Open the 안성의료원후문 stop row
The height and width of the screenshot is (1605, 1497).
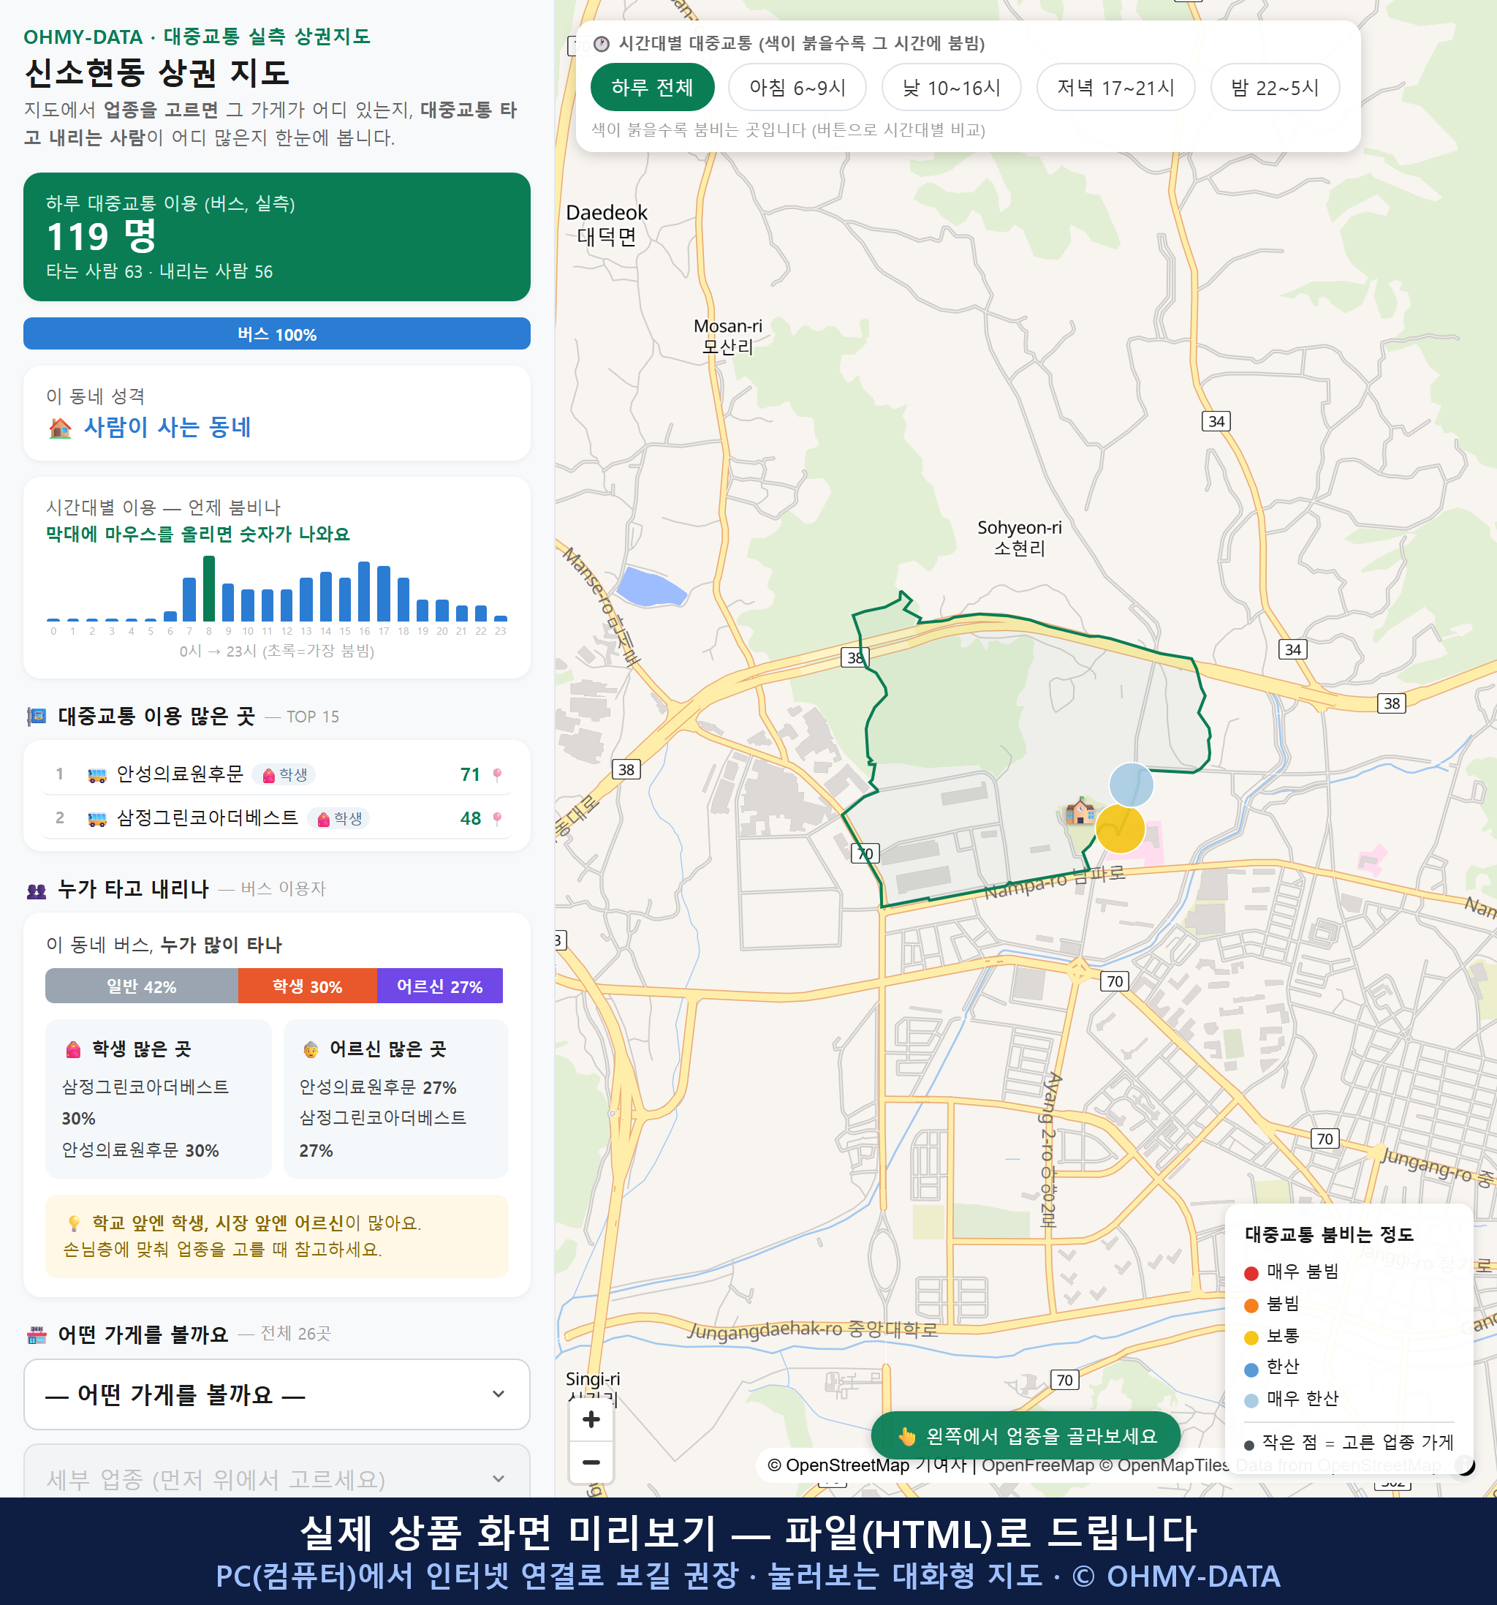click(277, 775)
